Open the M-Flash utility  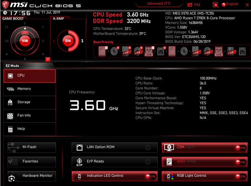pyautogui.click(x=32, y=147)
